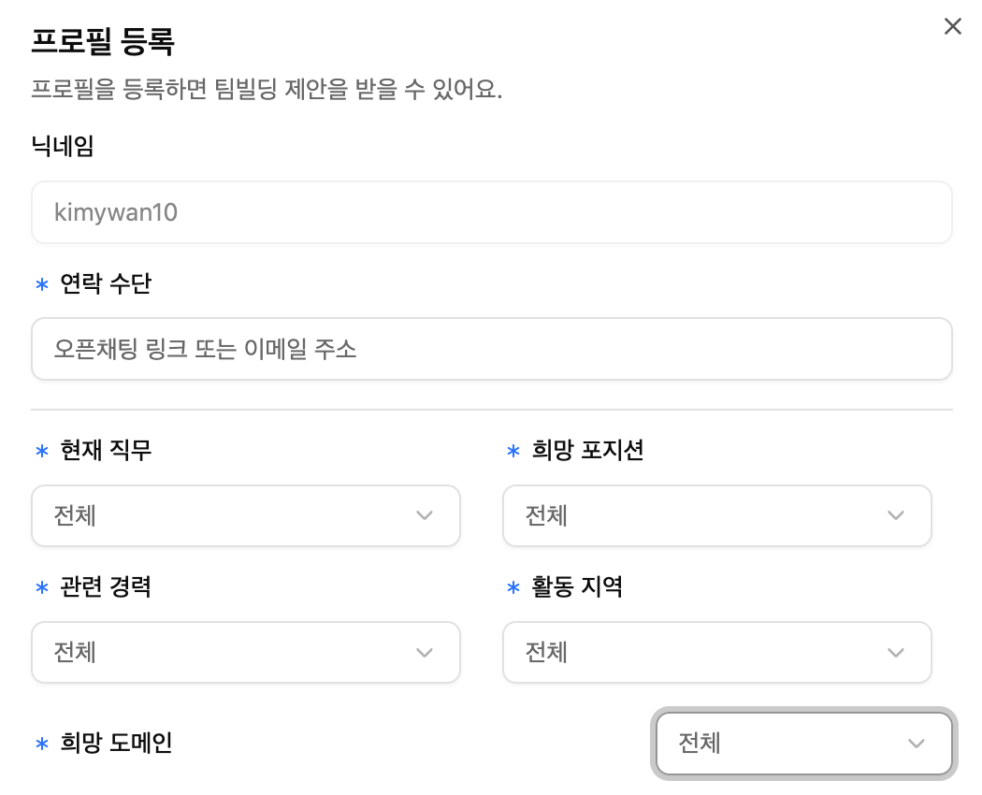Click the 활동 지역 label text

tap(577, 586)
